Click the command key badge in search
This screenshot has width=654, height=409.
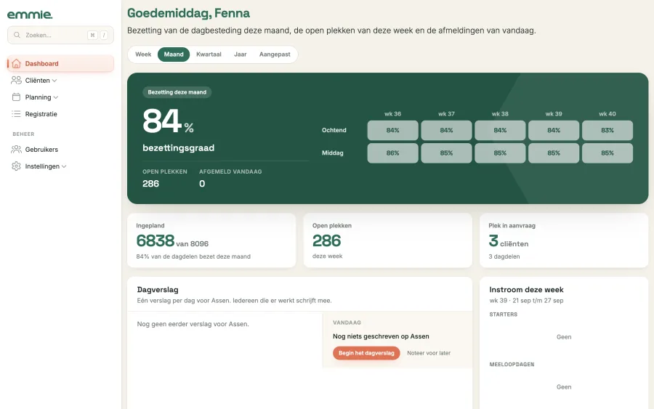92,35
